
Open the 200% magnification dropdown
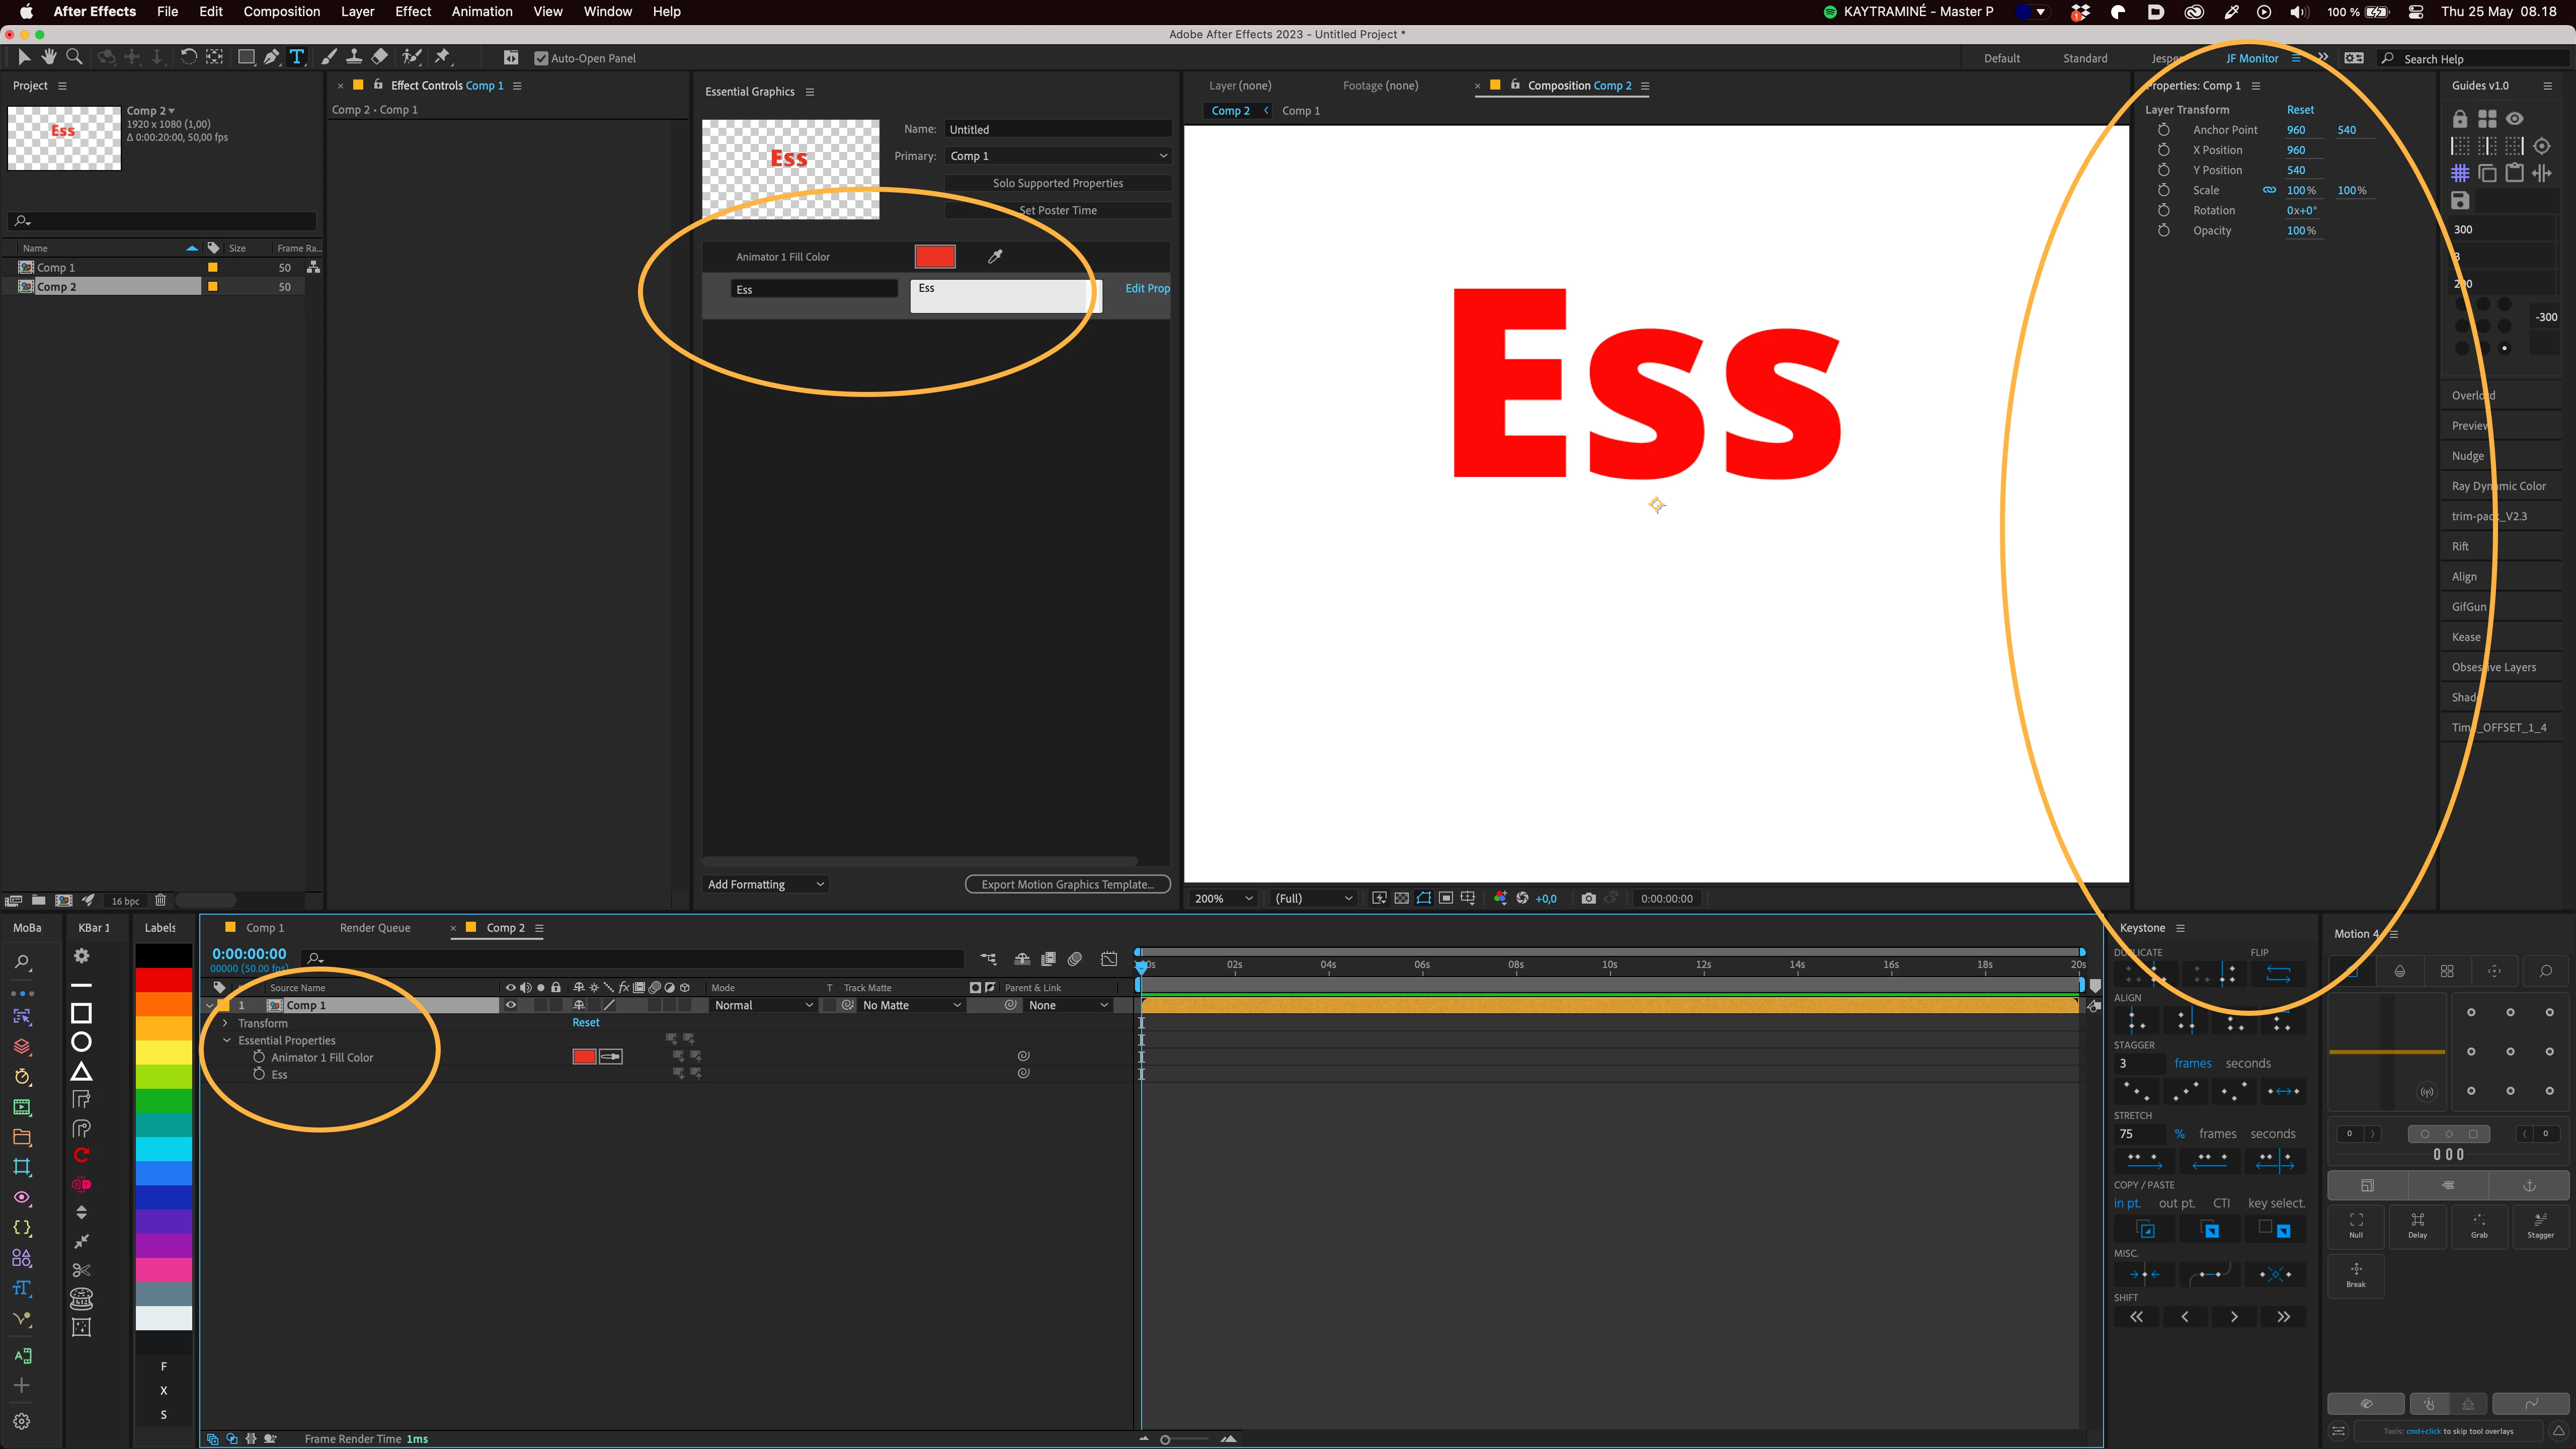click(1222, 898)
